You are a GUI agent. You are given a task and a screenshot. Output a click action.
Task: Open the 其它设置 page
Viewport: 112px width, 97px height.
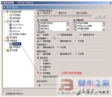pyautogui.click(x=13, y=50)
